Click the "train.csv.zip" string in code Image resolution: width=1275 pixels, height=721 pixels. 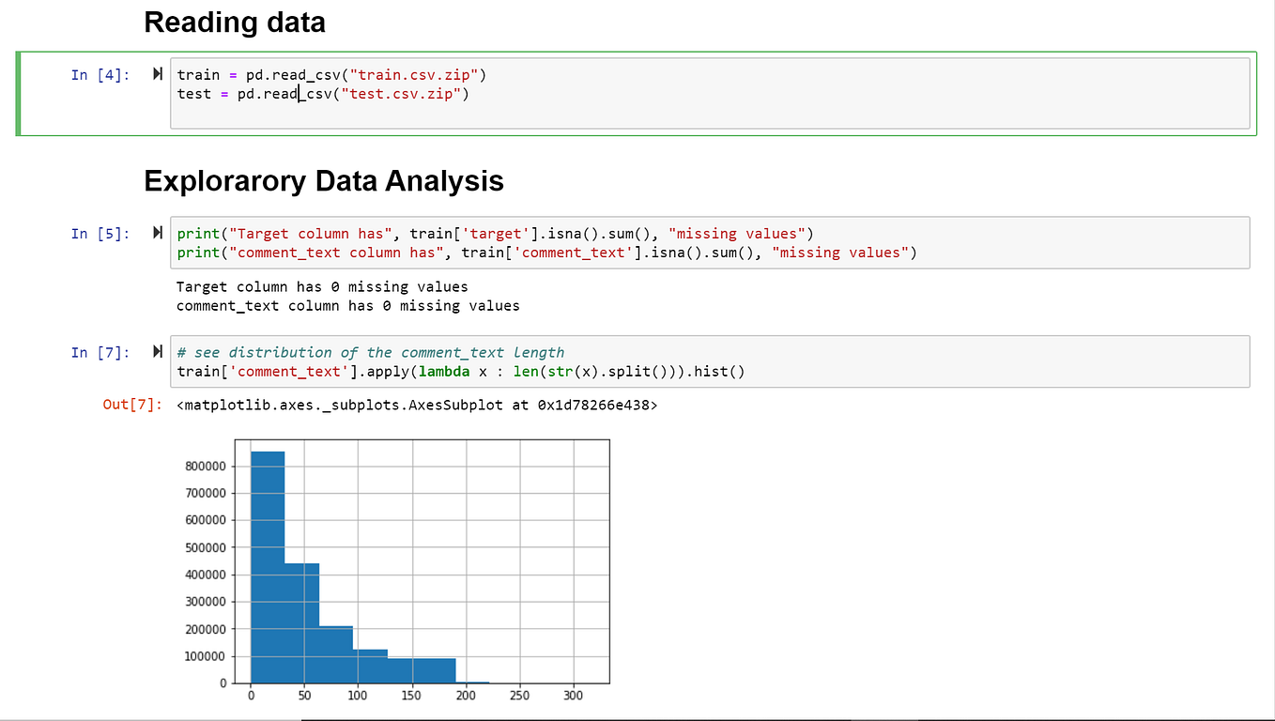click(x=413, y=74)
